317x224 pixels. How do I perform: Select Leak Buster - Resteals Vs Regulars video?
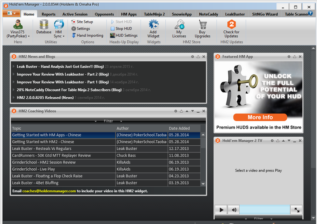tap(106, 149)
